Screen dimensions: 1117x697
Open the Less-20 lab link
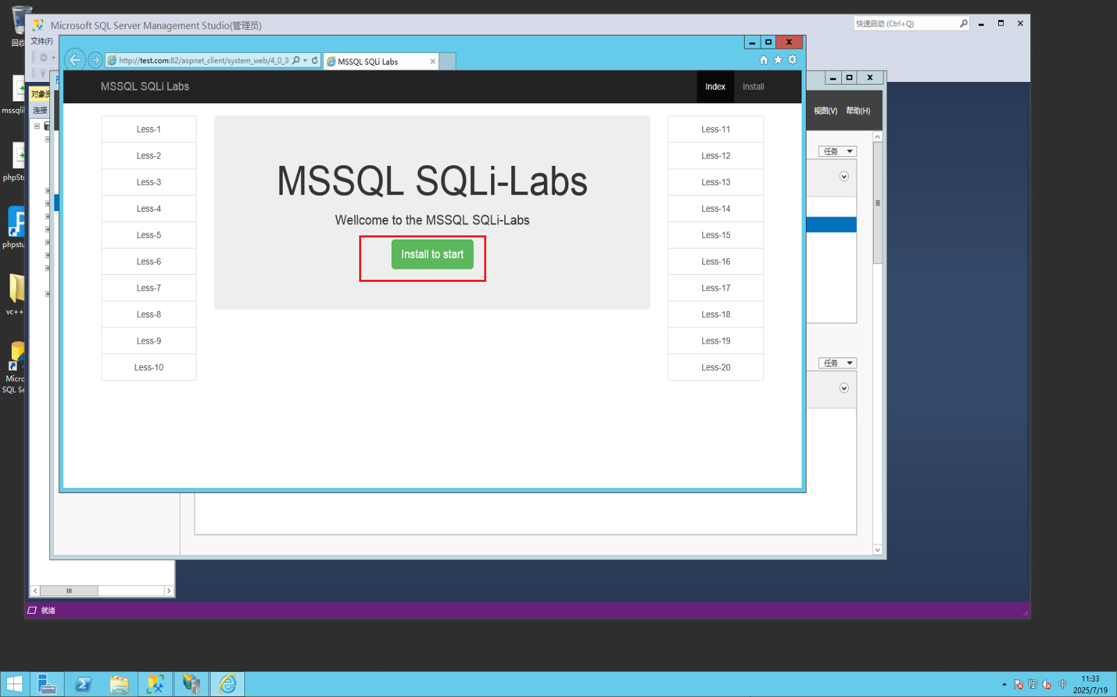[715, 367]
